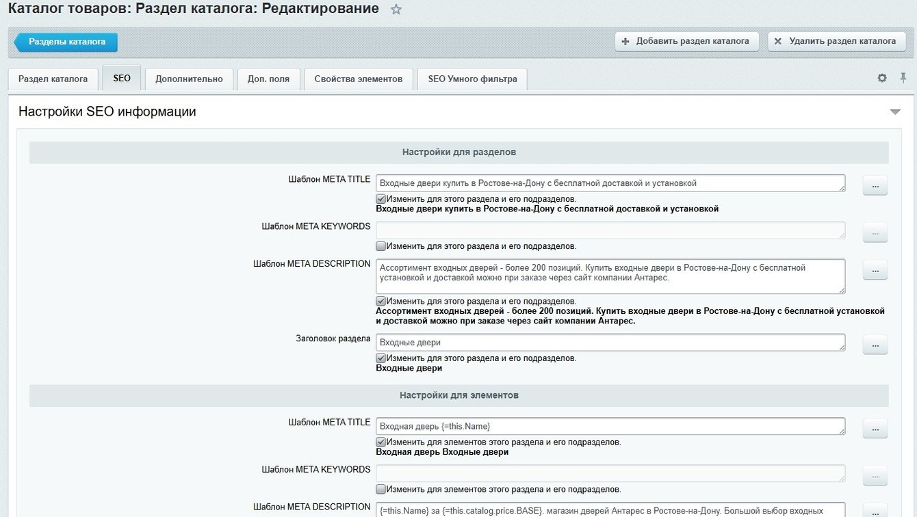
Task: Click the favorites star next to page title
Action: click(x=396, y=10)
